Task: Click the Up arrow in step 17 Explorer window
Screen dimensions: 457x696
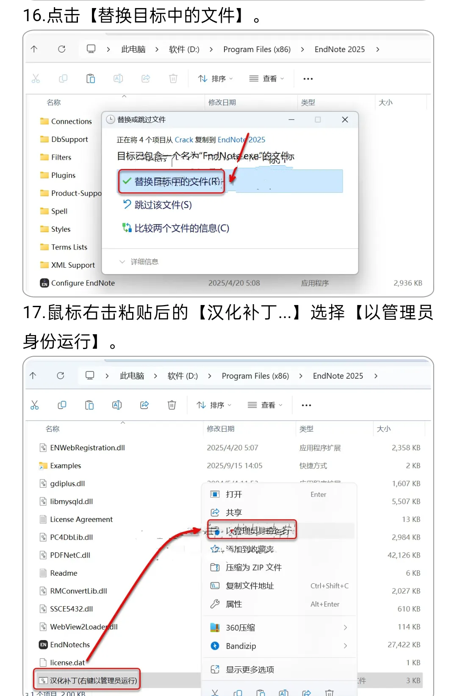Action: (x=33, y=376)
